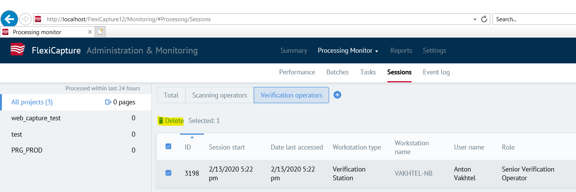
Task: Click the Verification Station type cell
Action: 349,173
